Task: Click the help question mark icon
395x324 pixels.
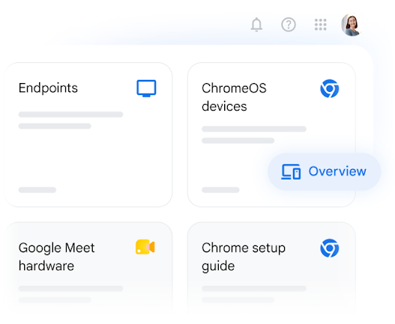Action: pos(289,25)
